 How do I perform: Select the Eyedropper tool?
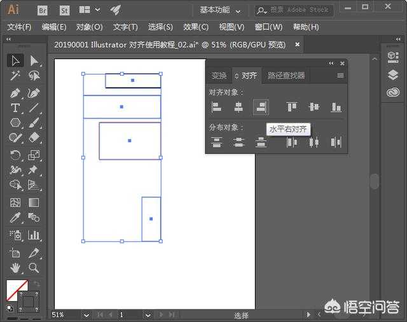pos(15,218)
